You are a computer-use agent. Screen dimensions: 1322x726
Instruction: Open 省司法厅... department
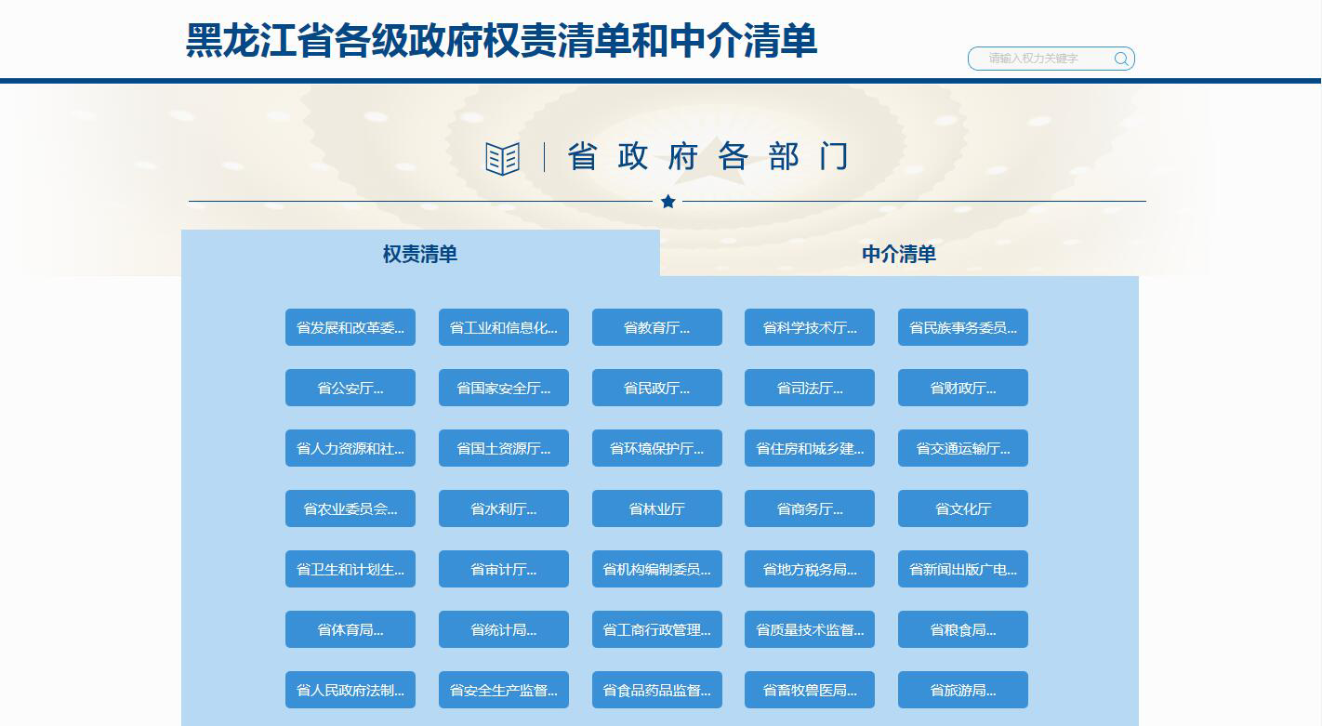click(x=810, y=388)
